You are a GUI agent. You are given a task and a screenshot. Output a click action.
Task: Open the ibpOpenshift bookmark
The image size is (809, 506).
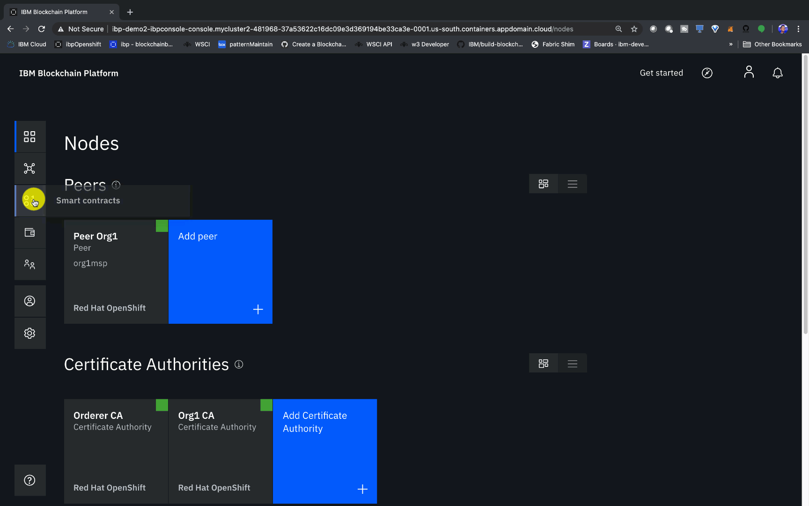point(78,45)
